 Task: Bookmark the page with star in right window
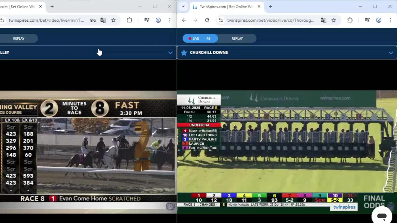(x=334, y=20)
